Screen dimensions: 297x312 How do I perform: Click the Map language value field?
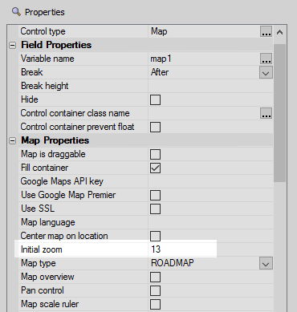tap(210, 222)
